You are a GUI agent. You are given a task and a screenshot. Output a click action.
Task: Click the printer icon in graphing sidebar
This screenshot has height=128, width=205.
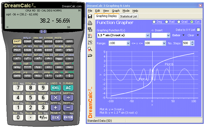[x=90, y=23]
